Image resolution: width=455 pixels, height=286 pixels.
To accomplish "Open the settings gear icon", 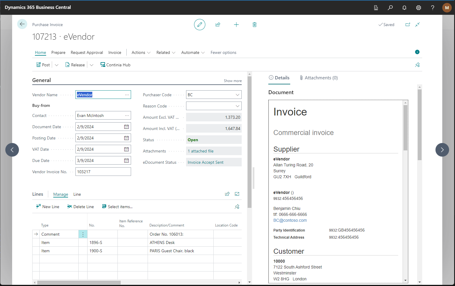I will [418, 8].
